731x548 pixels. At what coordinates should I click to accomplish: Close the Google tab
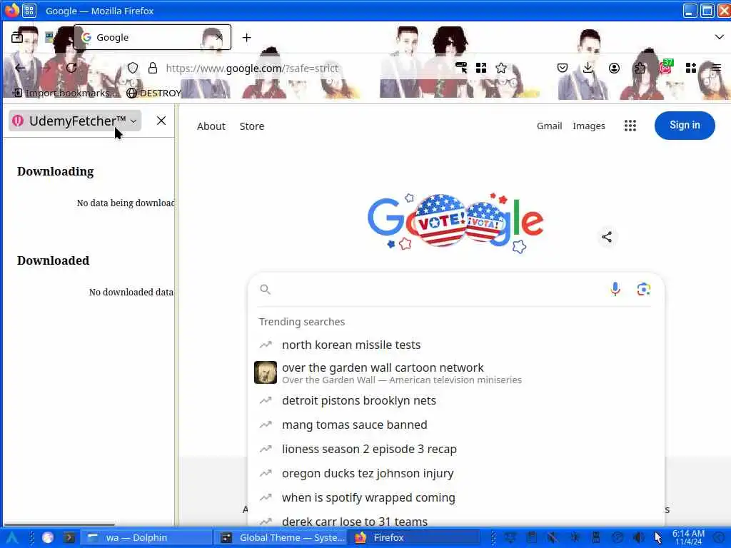(219, 37)
